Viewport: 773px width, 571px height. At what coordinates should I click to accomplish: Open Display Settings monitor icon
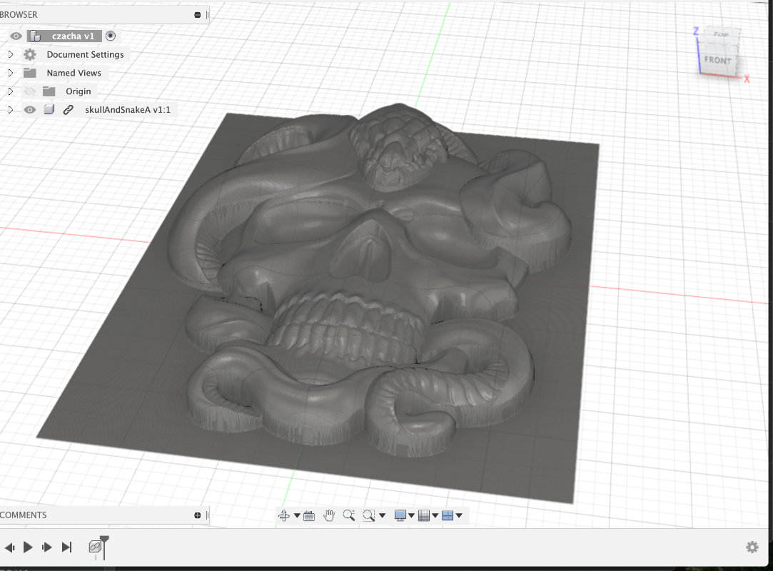coord(400,516)
